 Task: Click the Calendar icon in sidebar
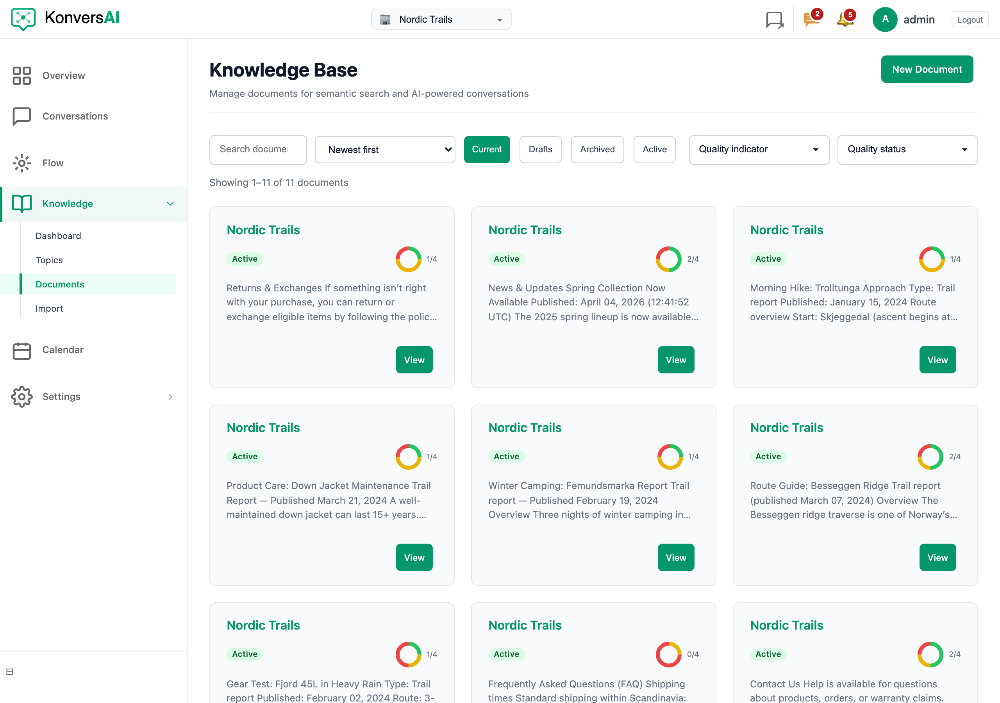pos(22,350)
